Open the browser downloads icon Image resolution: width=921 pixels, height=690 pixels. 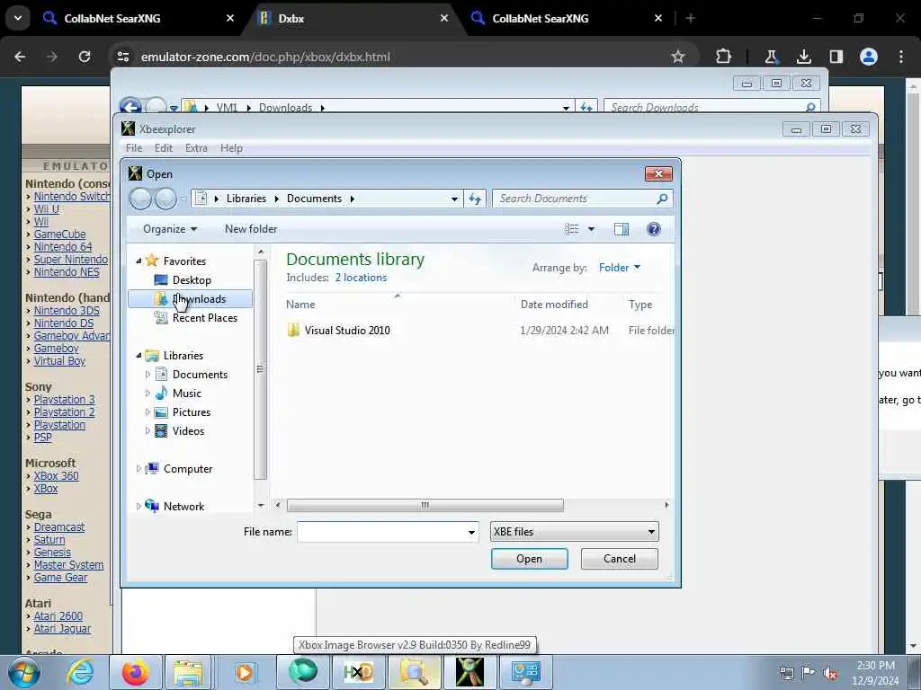pyautogui.click(x=803, y=57)
